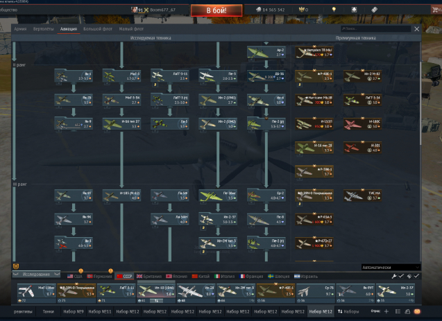Open the реактивы preset tab
Screen dimensions: 442x321
[x=23, y=312]
